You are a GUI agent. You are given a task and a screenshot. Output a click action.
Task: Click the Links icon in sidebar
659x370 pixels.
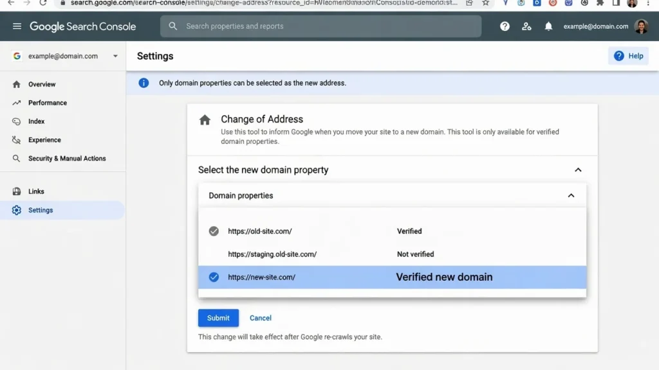coord(16,191)
